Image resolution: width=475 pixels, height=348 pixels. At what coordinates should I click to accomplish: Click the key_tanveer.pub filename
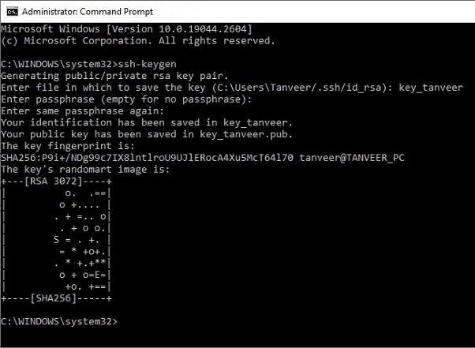pyautogui.click(x=243, y=134)
